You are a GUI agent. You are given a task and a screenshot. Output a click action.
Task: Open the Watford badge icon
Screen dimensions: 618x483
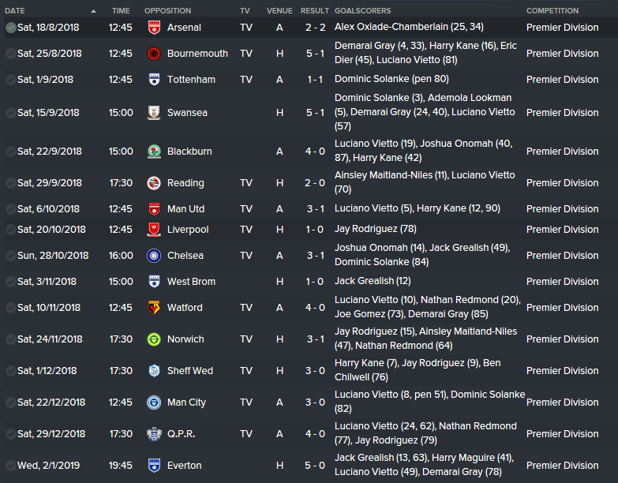tap(153, 308)
